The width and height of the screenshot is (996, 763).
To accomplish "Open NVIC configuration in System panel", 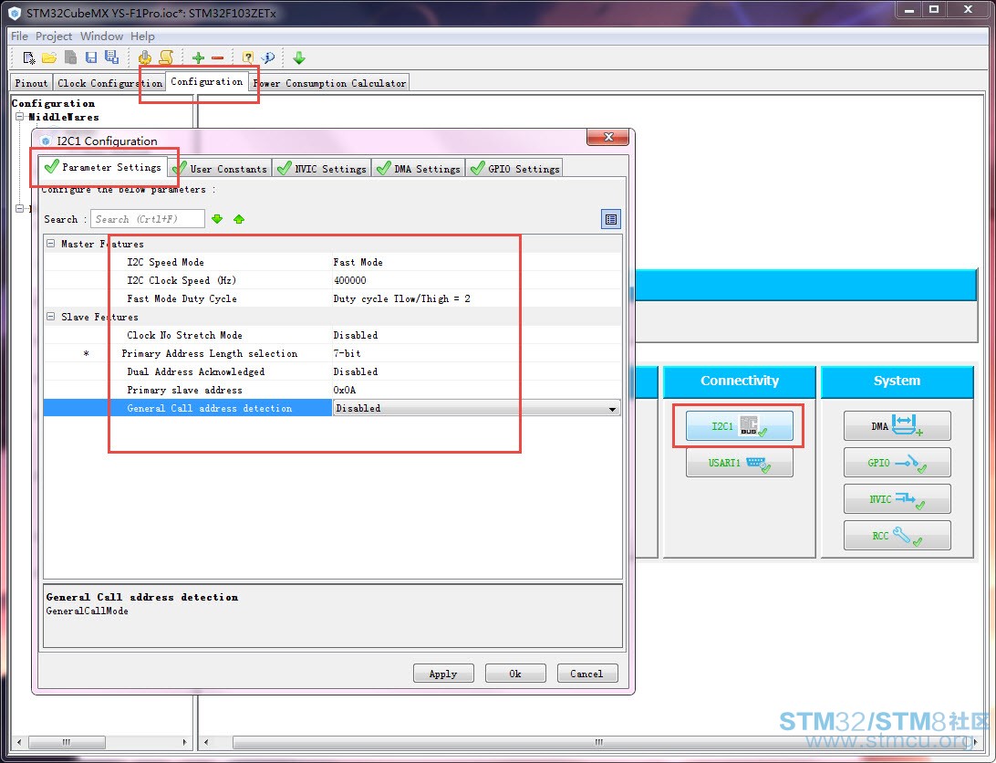I will (x=897, y=499).
